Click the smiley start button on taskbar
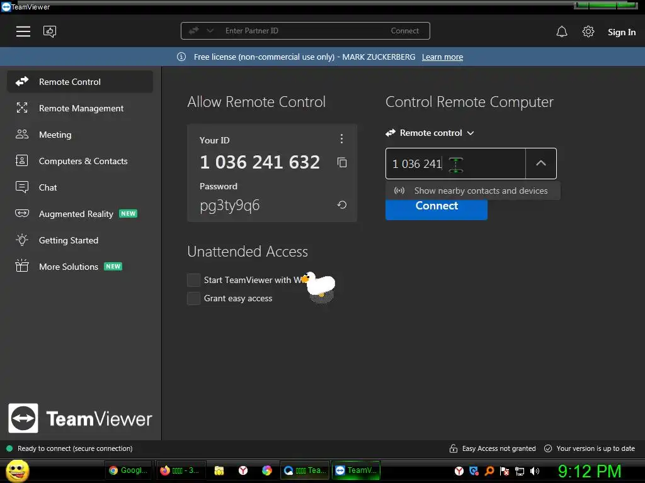 click(18, 470)
